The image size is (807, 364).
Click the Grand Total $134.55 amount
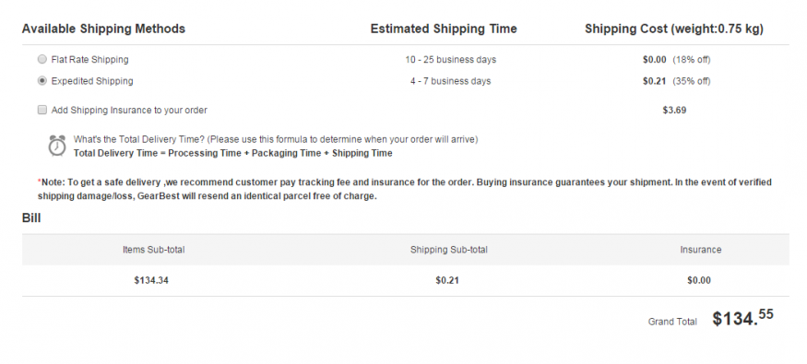pos(742,318)
